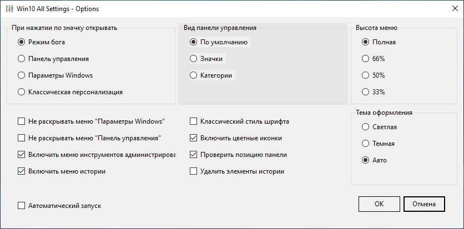Click the Отмена button
This screenshot has width=464, height=229.
point(424,204)
